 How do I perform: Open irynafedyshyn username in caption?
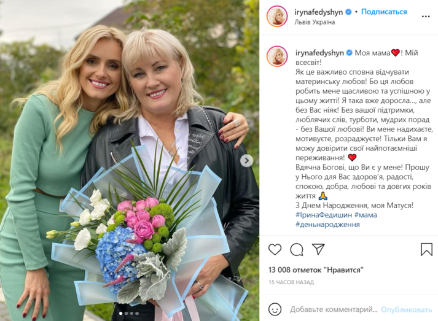(319, 53)
